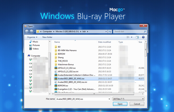
Task: Click the file list vertical scrollbar thumb
Action: (x=146, y=50)
